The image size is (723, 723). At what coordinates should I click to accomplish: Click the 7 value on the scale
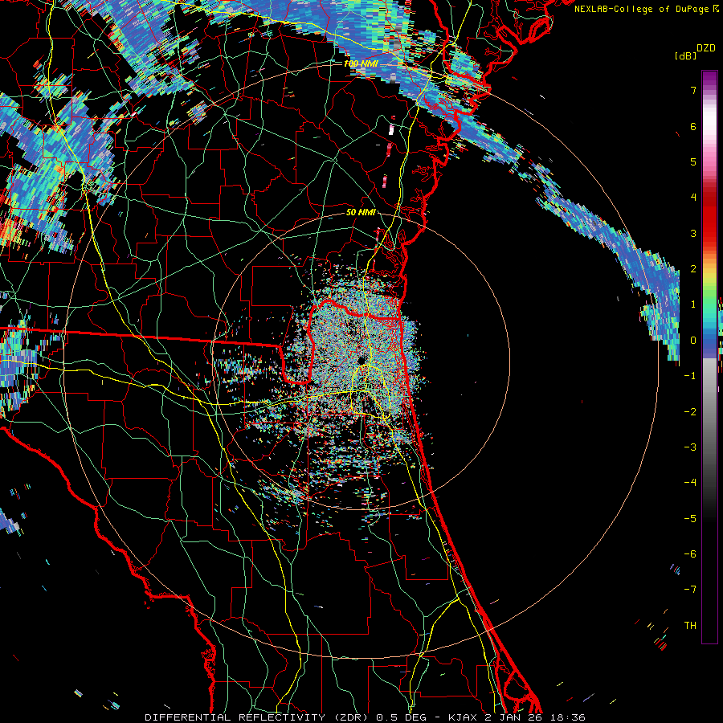coord(692,90)
